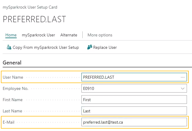Click the Replace User action label
Screen dimensions: 192x131
(105, 47)
